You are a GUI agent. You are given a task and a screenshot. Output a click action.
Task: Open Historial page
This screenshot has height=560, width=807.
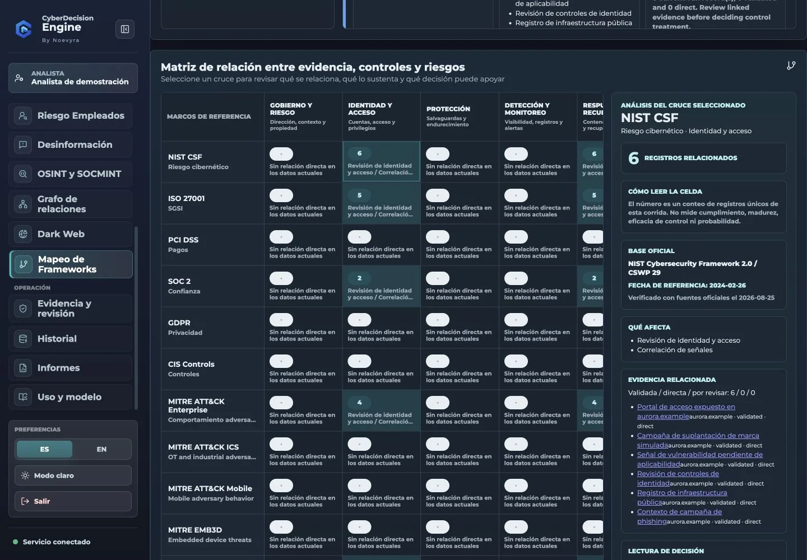point(71,339)
